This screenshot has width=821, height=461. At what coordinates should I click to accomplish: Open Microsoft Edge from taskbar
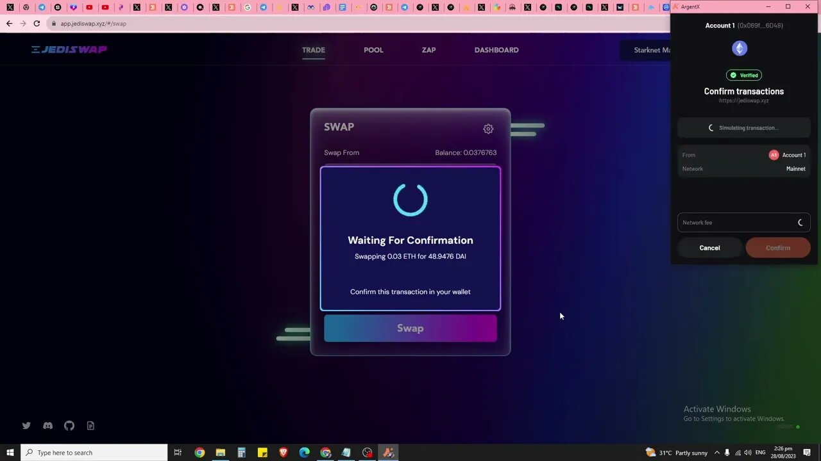305,453
